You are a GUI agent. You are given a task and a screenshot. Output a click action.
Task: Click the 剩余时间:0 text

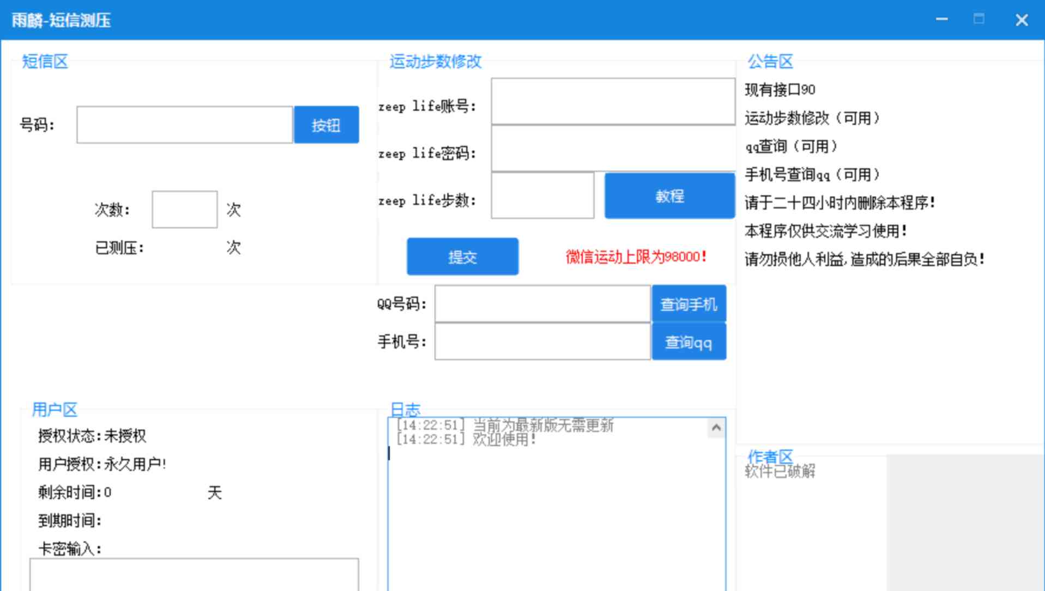tap(75, 492)
